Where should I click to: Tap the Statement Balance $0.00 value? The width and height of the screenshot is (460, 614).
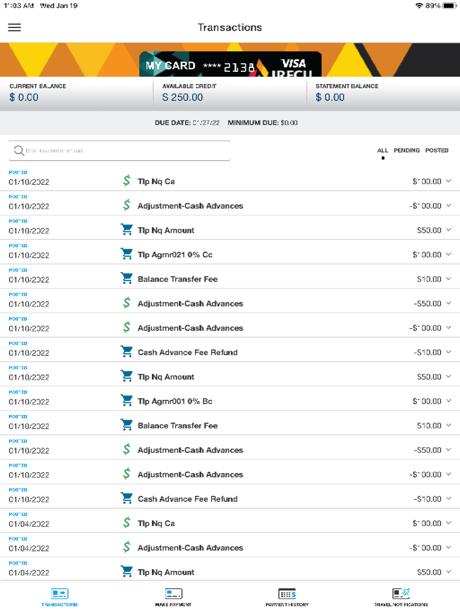pos(330,97)
